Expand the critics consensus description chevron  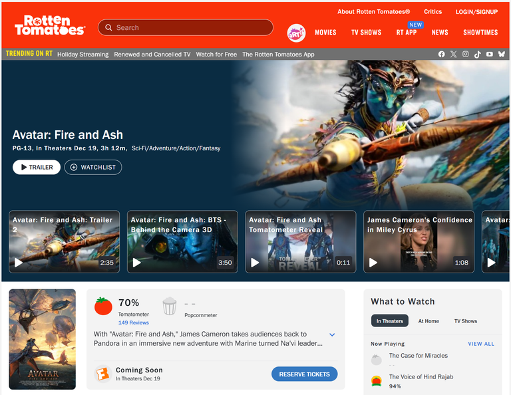coord(332,334)
